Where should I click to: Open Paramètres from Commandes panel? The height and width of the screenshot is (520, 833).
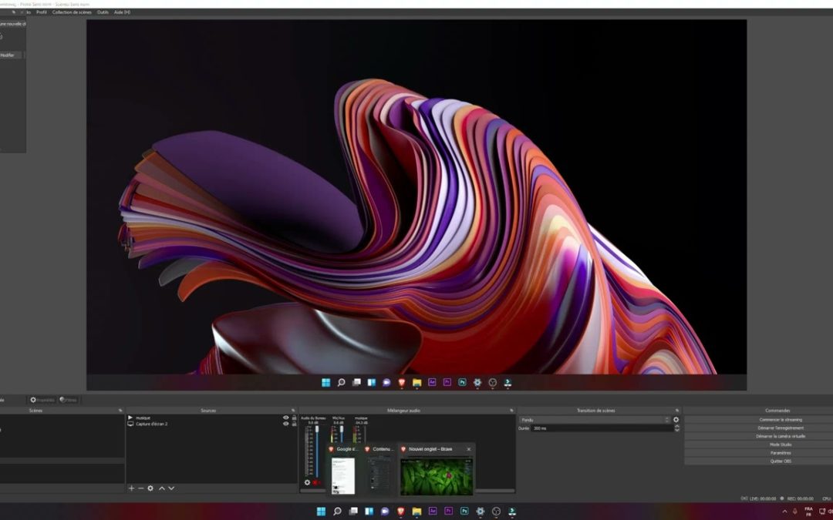(781, 453)
